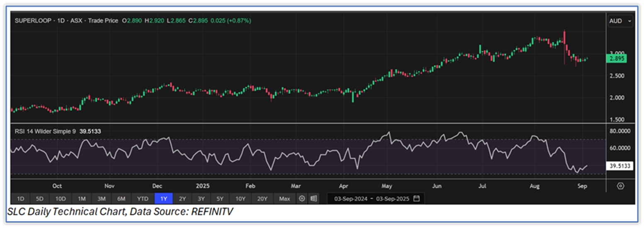Choose the 1M time range
Image resolution: width=644 pixels, height=228 pixels.
pos(82,199)
